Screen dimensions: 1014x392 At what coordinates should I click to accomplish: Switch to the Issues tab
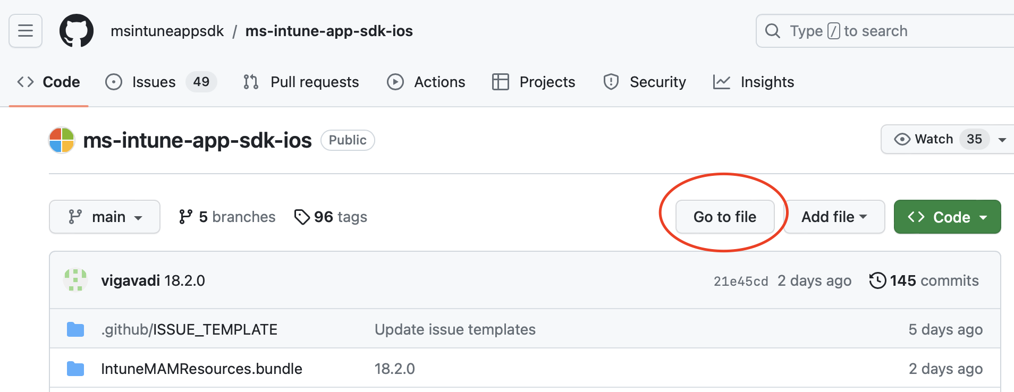coord(153,82)
